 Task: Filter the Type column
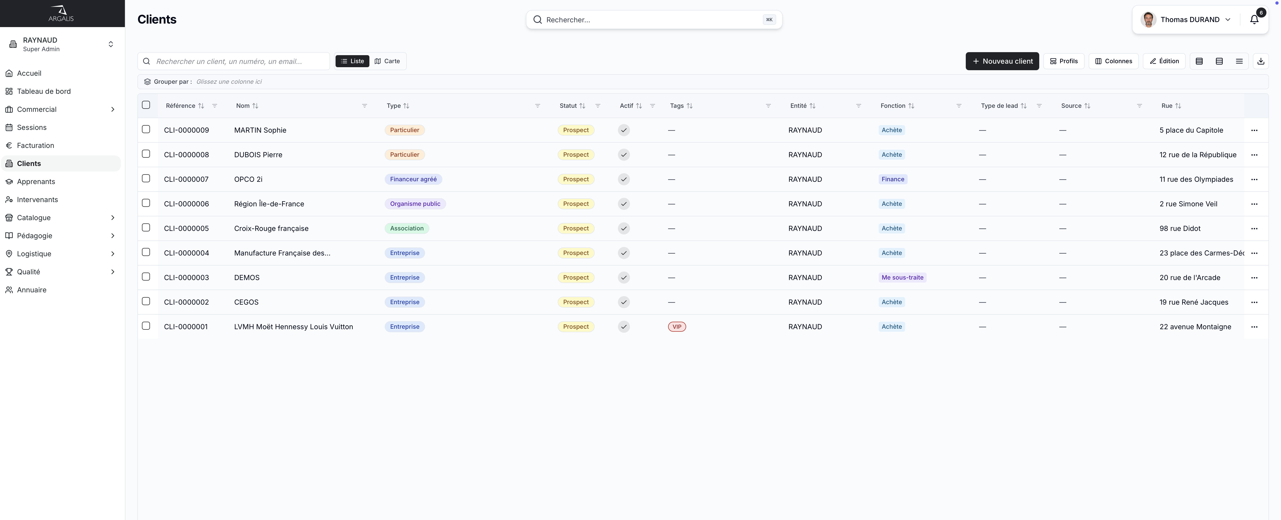pyautogui.click(x=538, y=106)
